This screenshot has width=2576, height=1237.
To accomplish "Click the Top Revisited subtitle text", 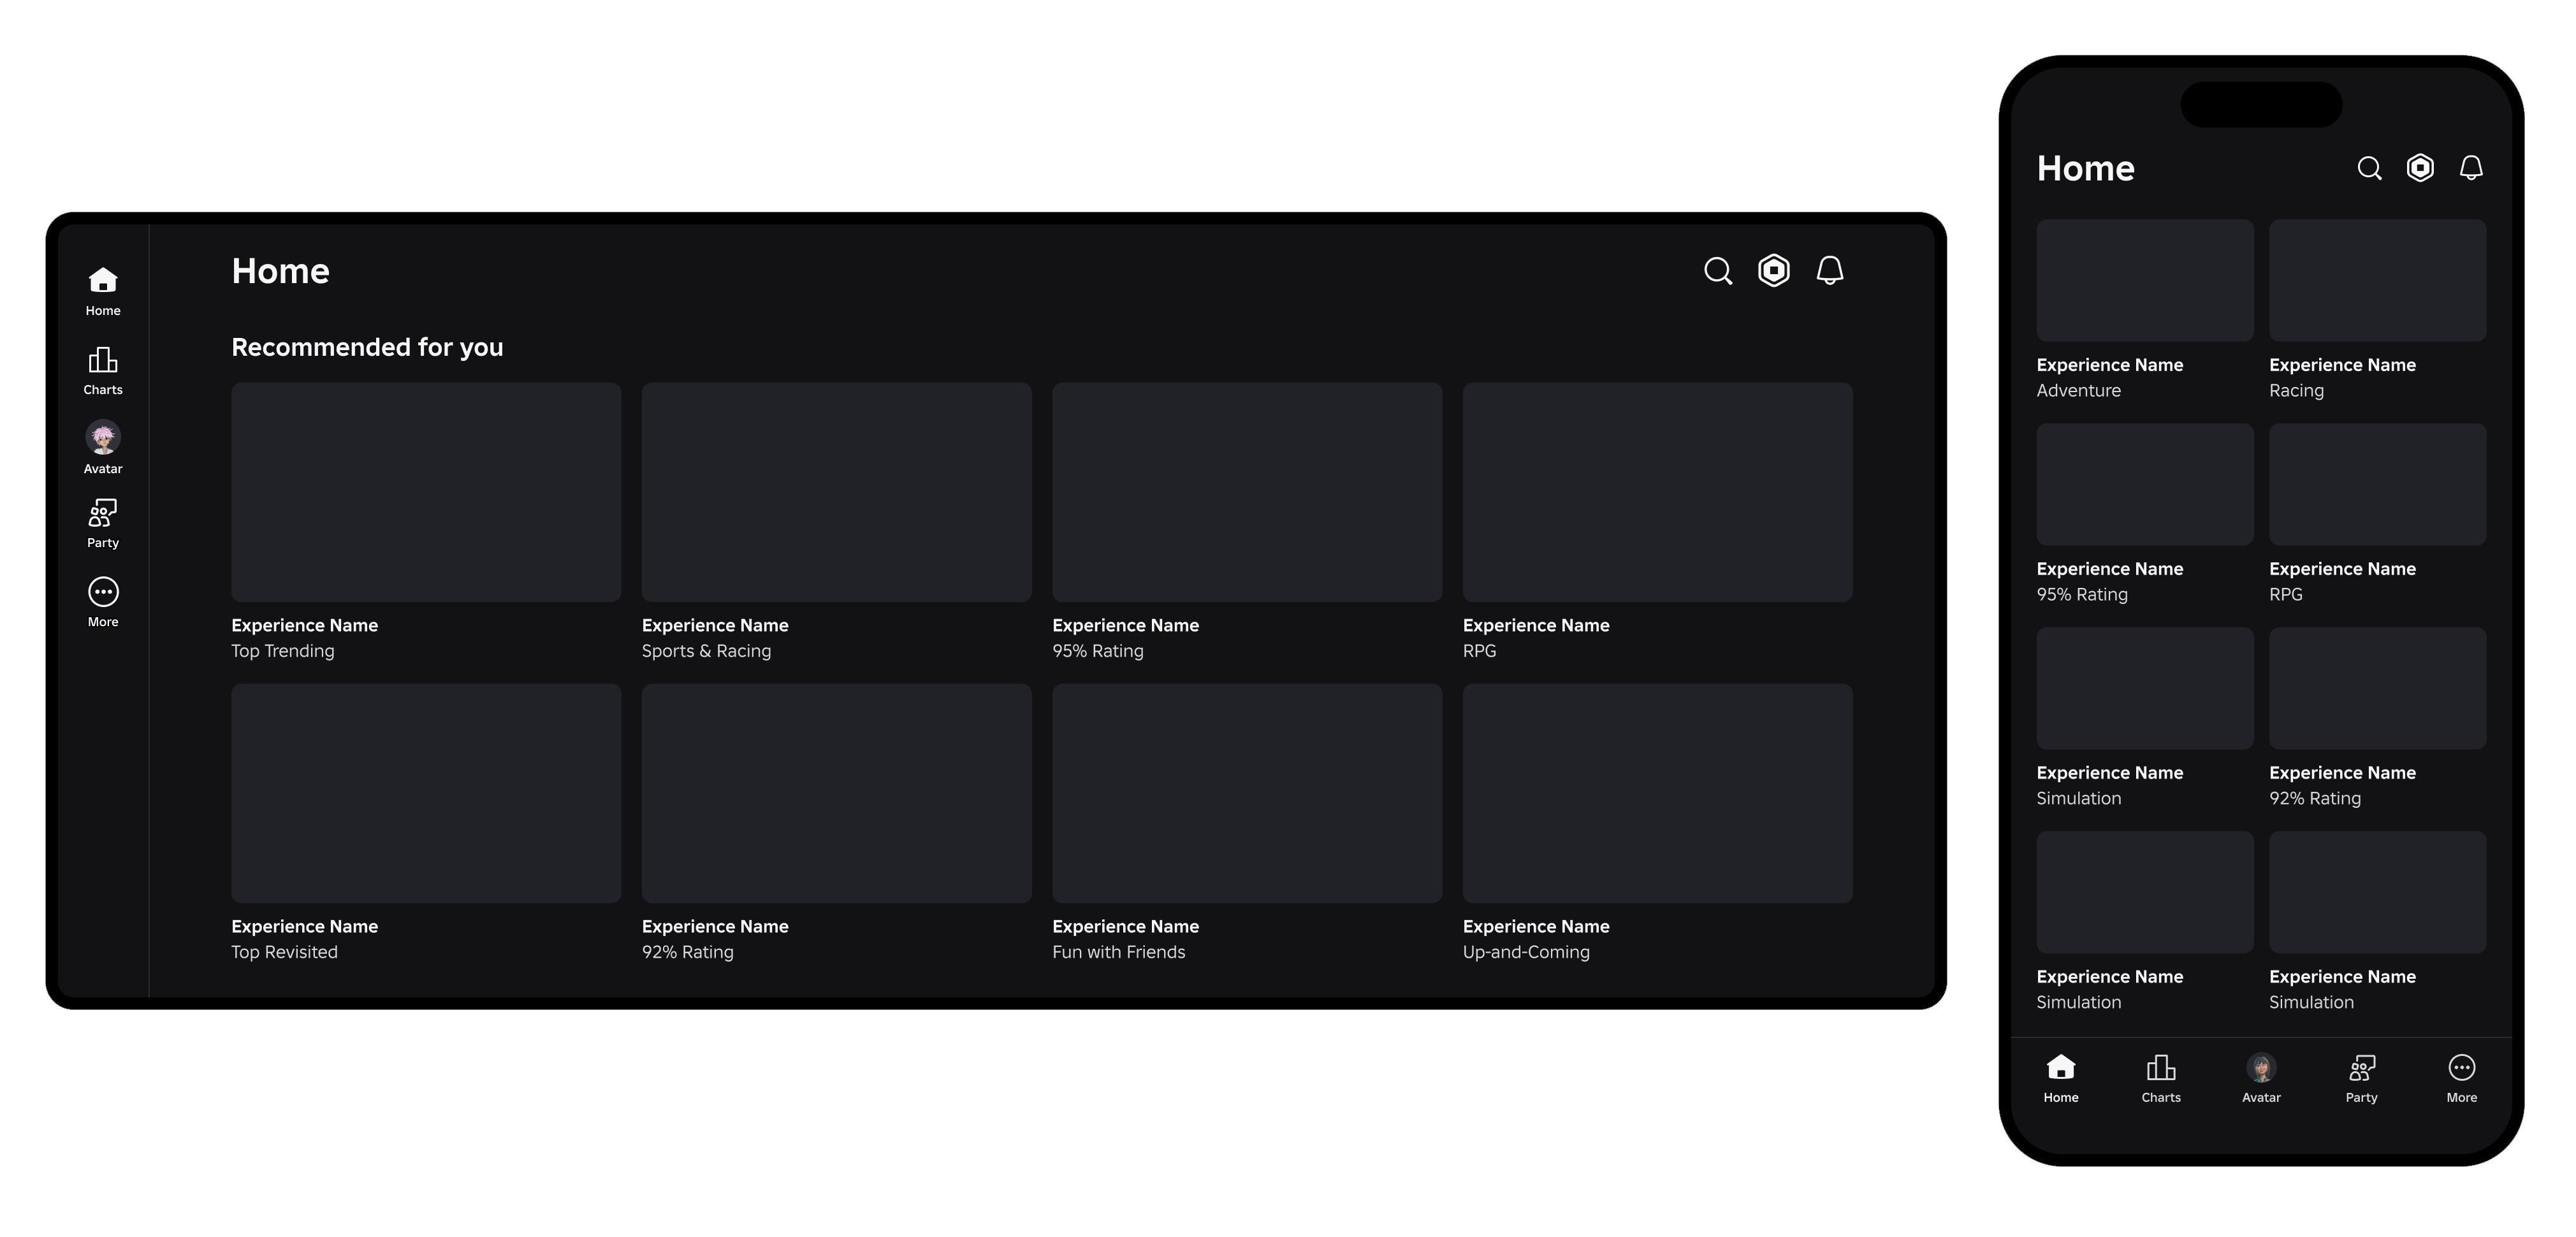I will coord(285,952).
